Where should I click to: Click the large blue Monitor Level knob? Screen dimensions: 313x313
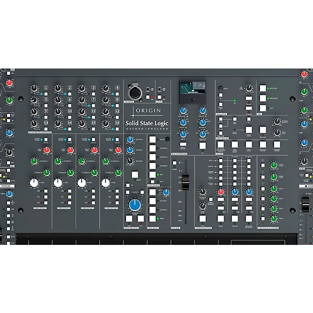(x=135, y=204)
